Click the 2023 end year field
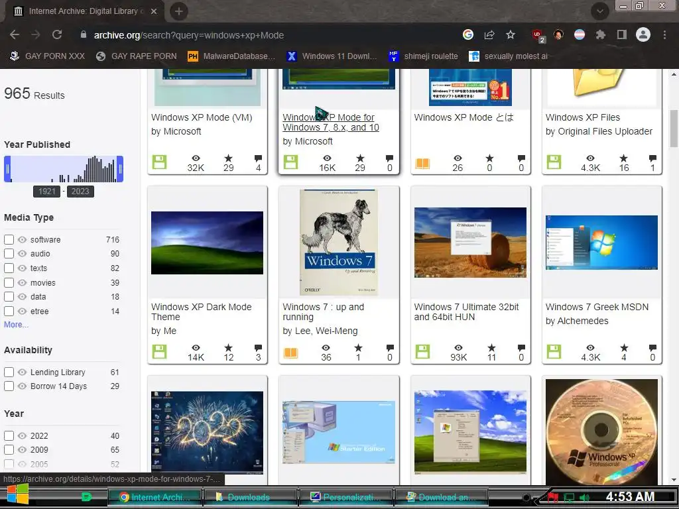679x509 pixels. 80,192
